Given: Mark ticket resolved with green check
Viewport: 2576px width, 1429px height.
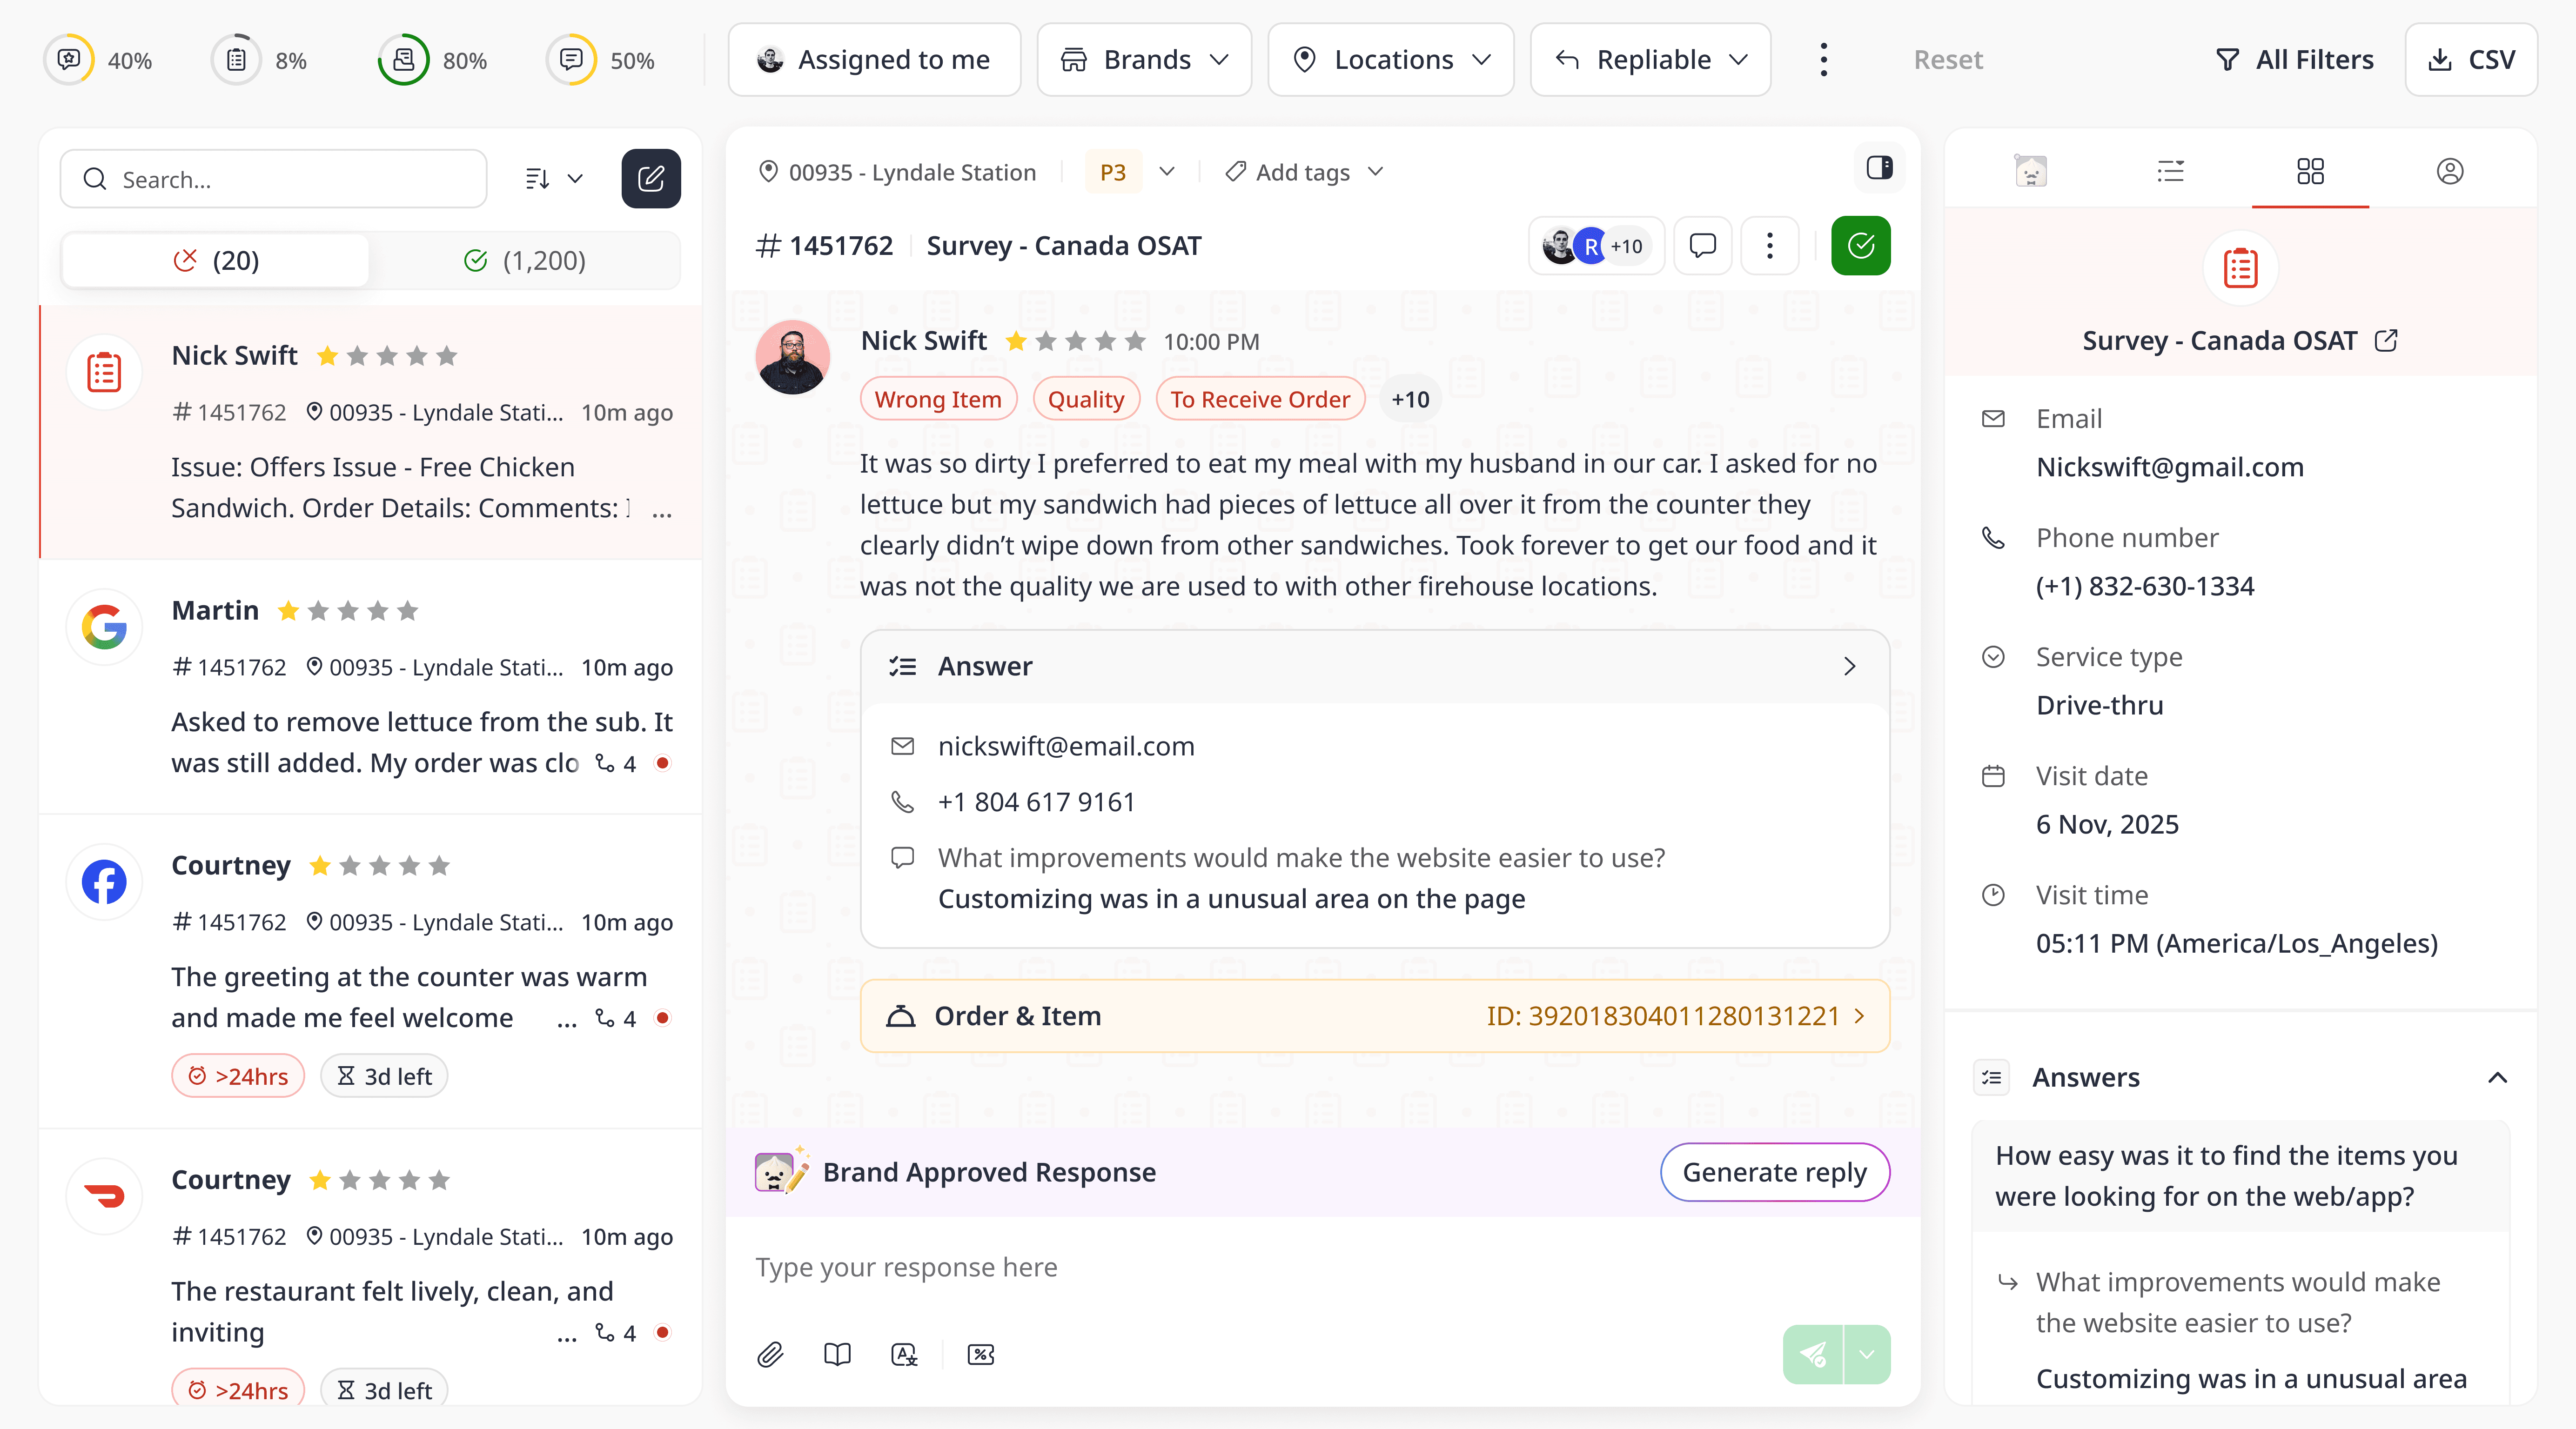Looking at the screenshot, I should click(x=1860, y=246).
